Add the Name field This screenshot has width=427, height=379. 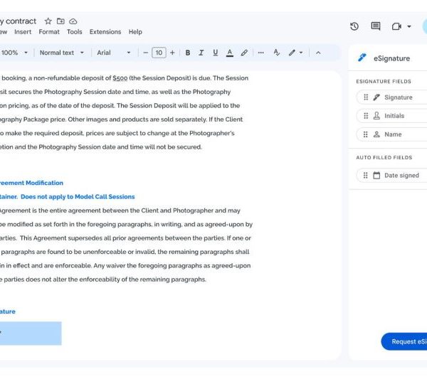[x=391, y=134]
